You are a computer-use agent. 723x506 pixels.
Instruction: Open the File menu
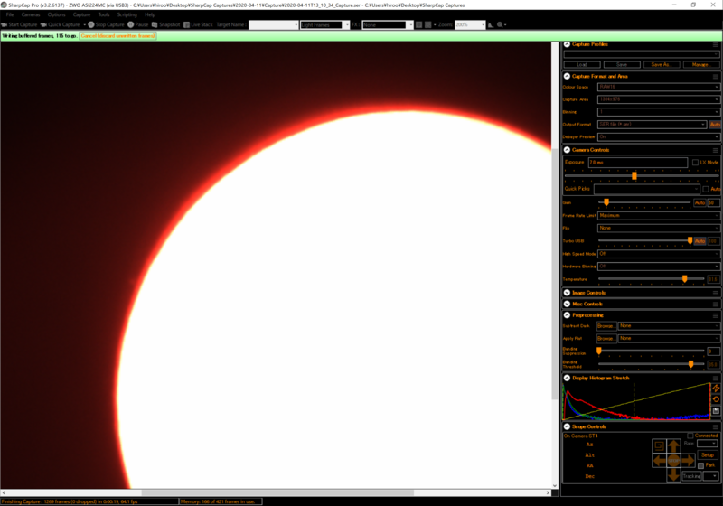[10, 14]
